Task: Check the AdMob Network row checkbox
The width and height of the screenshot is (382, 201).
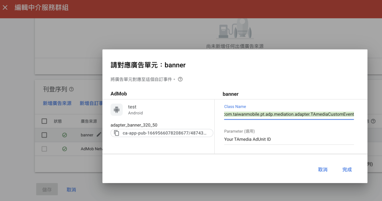Action: click(44, 149)
